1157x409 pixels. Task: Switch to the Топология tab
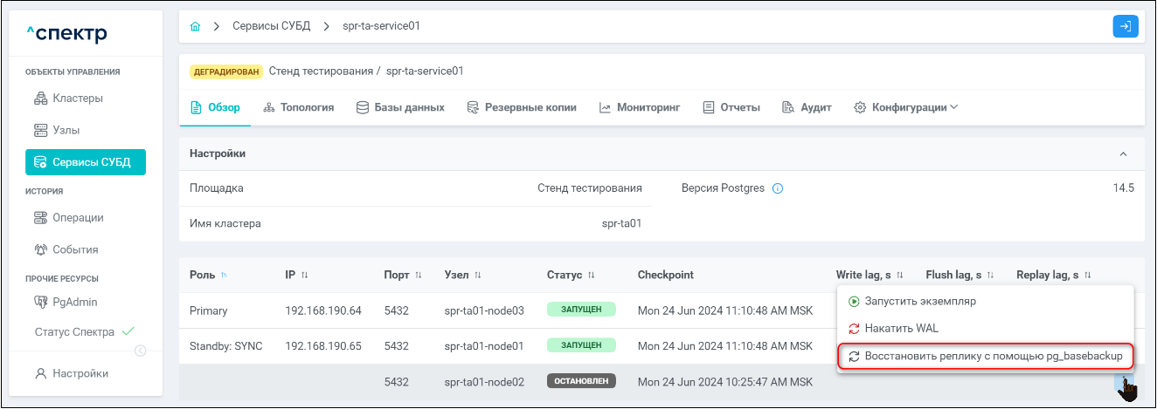(x=298, y=108)
